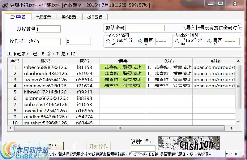Click row 3 登录成功 result cell
Screen dimensions: 247x160
click(123, 80)
